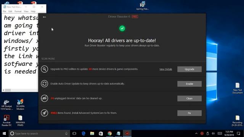Click Driver Booster taskbar icon
Image resolution: width=244 pixels, height=137 pixels.
(127, 134)
